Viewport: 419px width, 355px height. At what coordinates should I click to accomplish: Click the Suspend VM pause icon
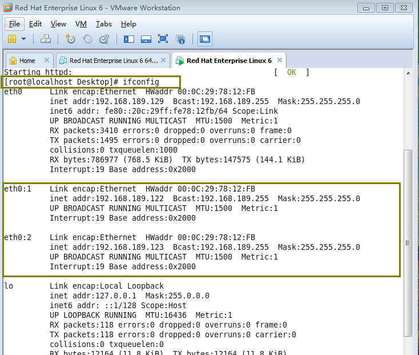12,39
